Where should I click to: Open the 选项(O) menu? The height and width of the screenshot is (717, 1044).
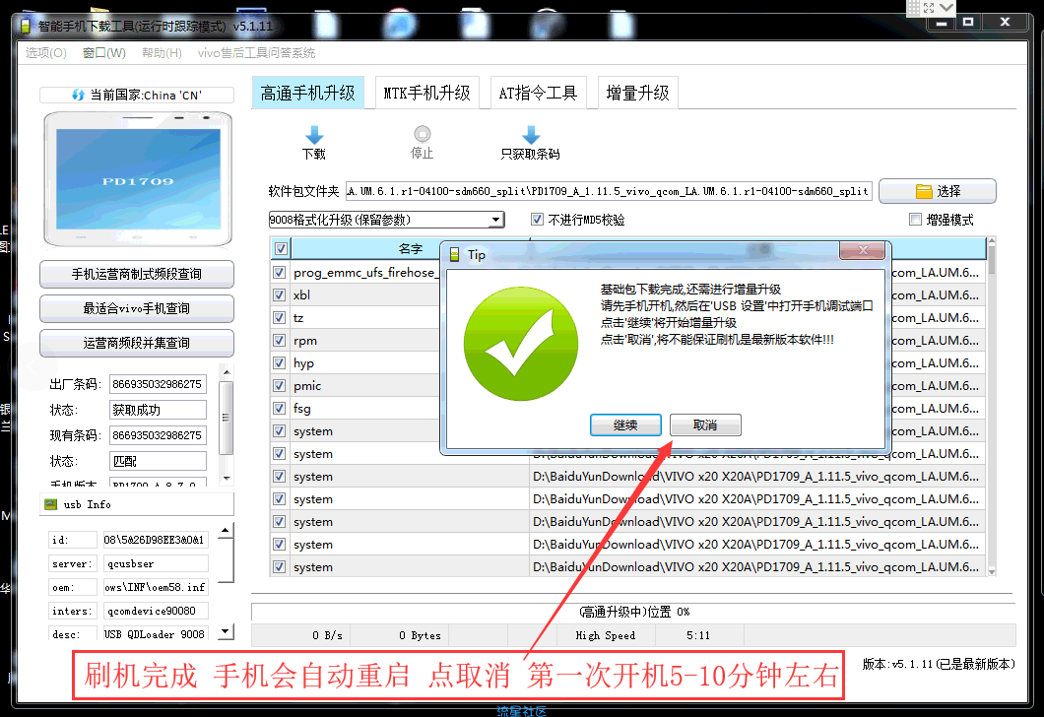pos(46,52)
